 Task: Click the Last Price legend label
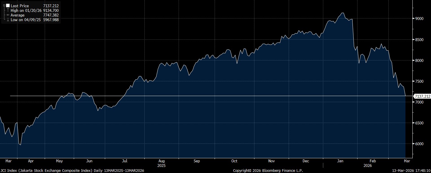(x=20, y=6)
